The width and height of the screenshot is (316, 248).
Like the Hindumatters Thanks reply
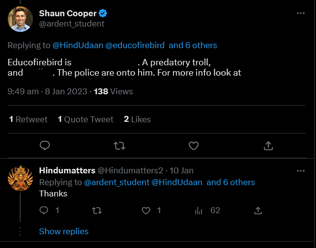[146, 210]
